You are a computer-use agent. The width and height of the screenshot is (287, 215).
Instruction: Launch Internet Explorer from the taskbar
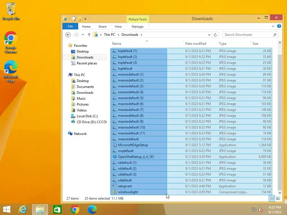coord(23,209)
